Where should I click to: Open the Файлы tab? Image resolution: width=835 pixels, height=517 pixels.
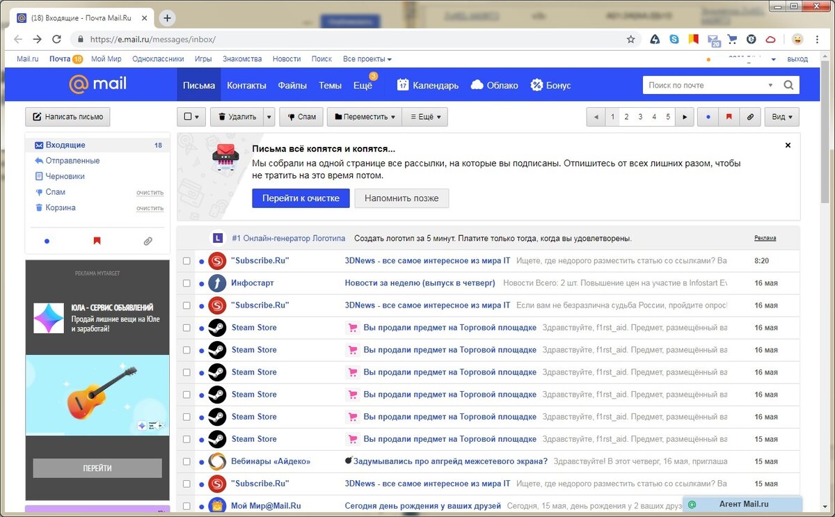pos(292,85)
